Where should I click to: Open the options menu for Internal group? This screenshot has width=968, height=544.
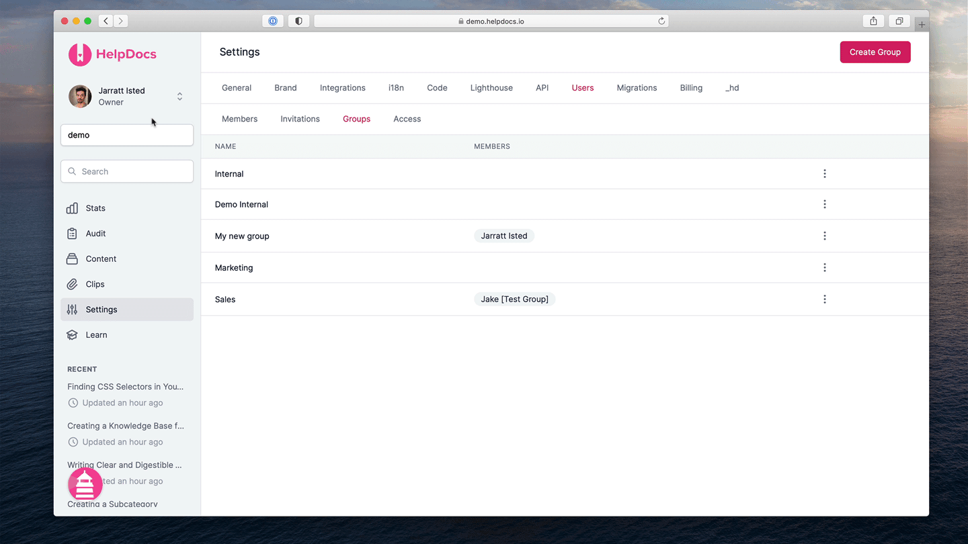(825, 174)
